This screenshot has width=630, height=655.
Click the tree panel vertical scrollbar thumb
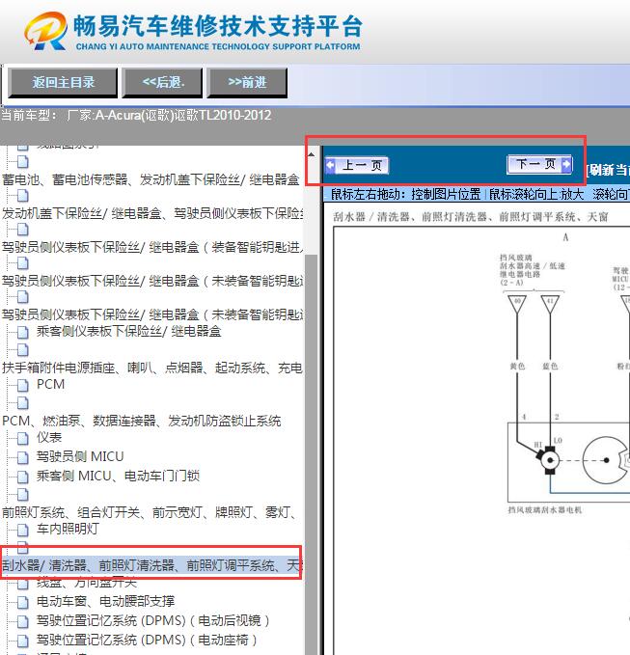coord(312,455)
